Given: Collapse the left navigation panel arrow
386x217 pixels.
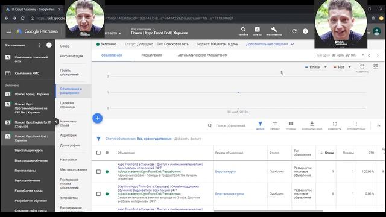Looking at the screenshot, I should click(x=56, y=122).
